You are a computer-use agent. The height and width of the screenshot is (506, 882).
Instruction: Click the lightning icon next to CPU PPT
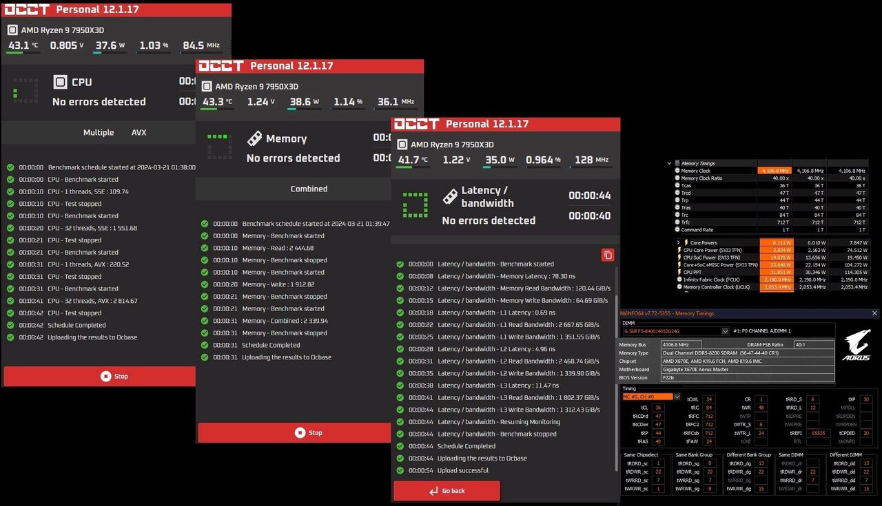coord(678,272)
